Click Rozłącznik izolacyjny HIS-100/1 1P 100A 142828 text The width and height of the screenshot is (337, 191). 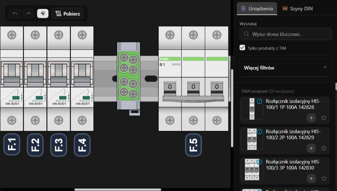tap(293, 104)
